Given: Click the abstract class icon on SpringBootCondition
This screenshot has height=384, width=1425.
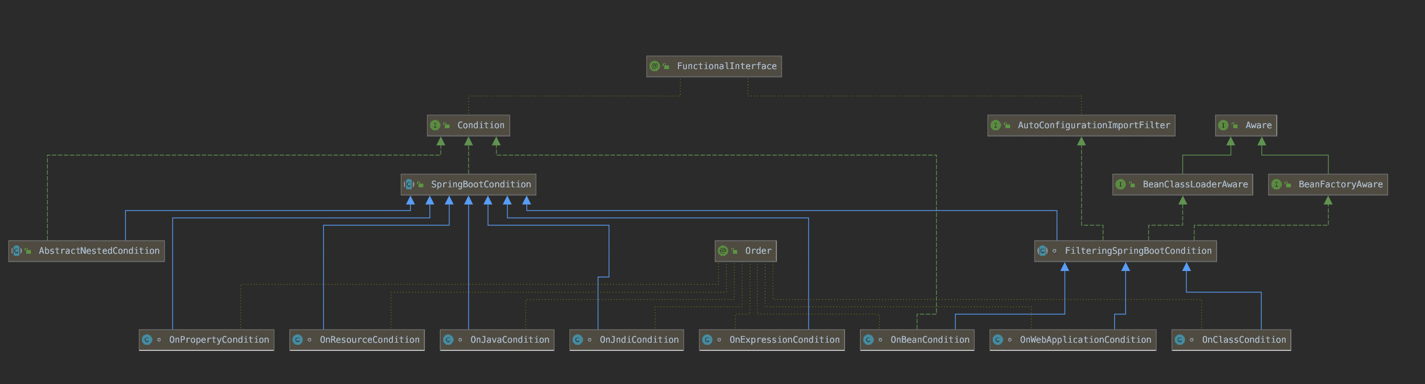Looking at the screenshot, I should coord(409,185).
